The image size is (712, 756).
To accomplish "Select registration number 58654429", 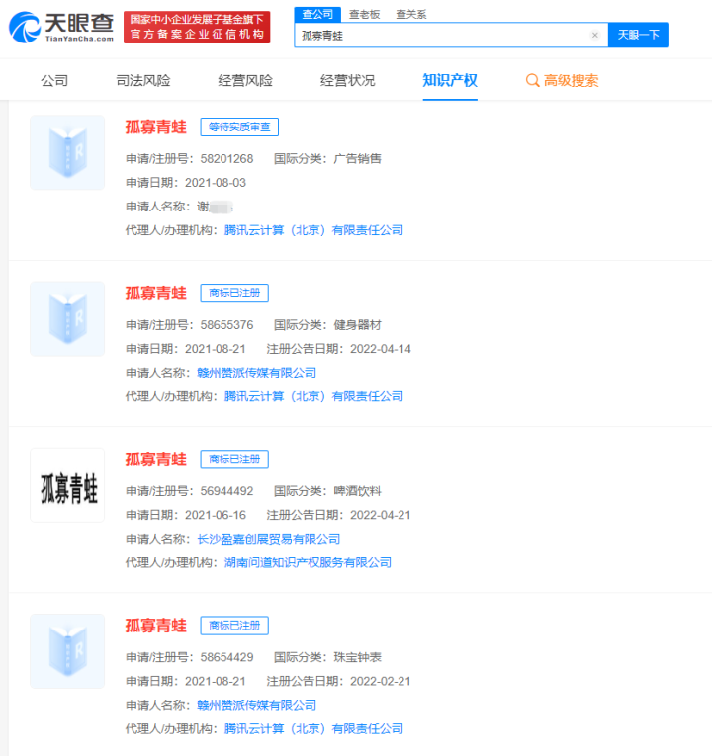I will [x=226, y=657].
